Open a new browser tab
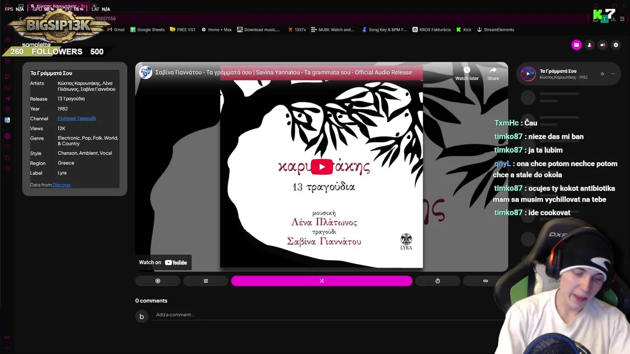 pyautogui.click(x=94, y=7)
